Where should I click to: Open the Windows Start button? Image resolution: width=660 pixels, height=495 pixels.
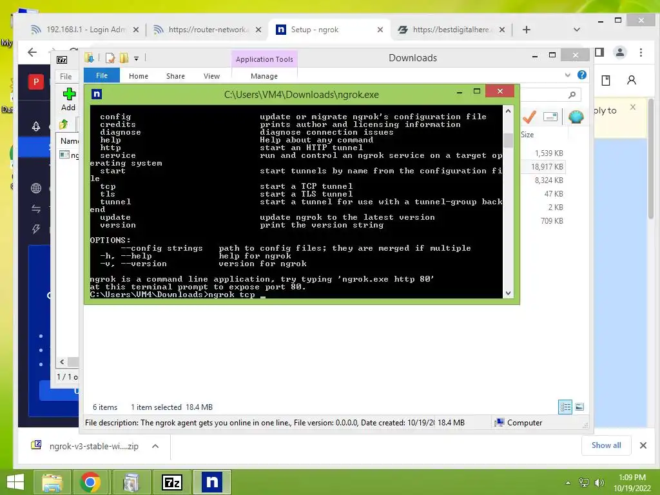(x=15, y=482)
